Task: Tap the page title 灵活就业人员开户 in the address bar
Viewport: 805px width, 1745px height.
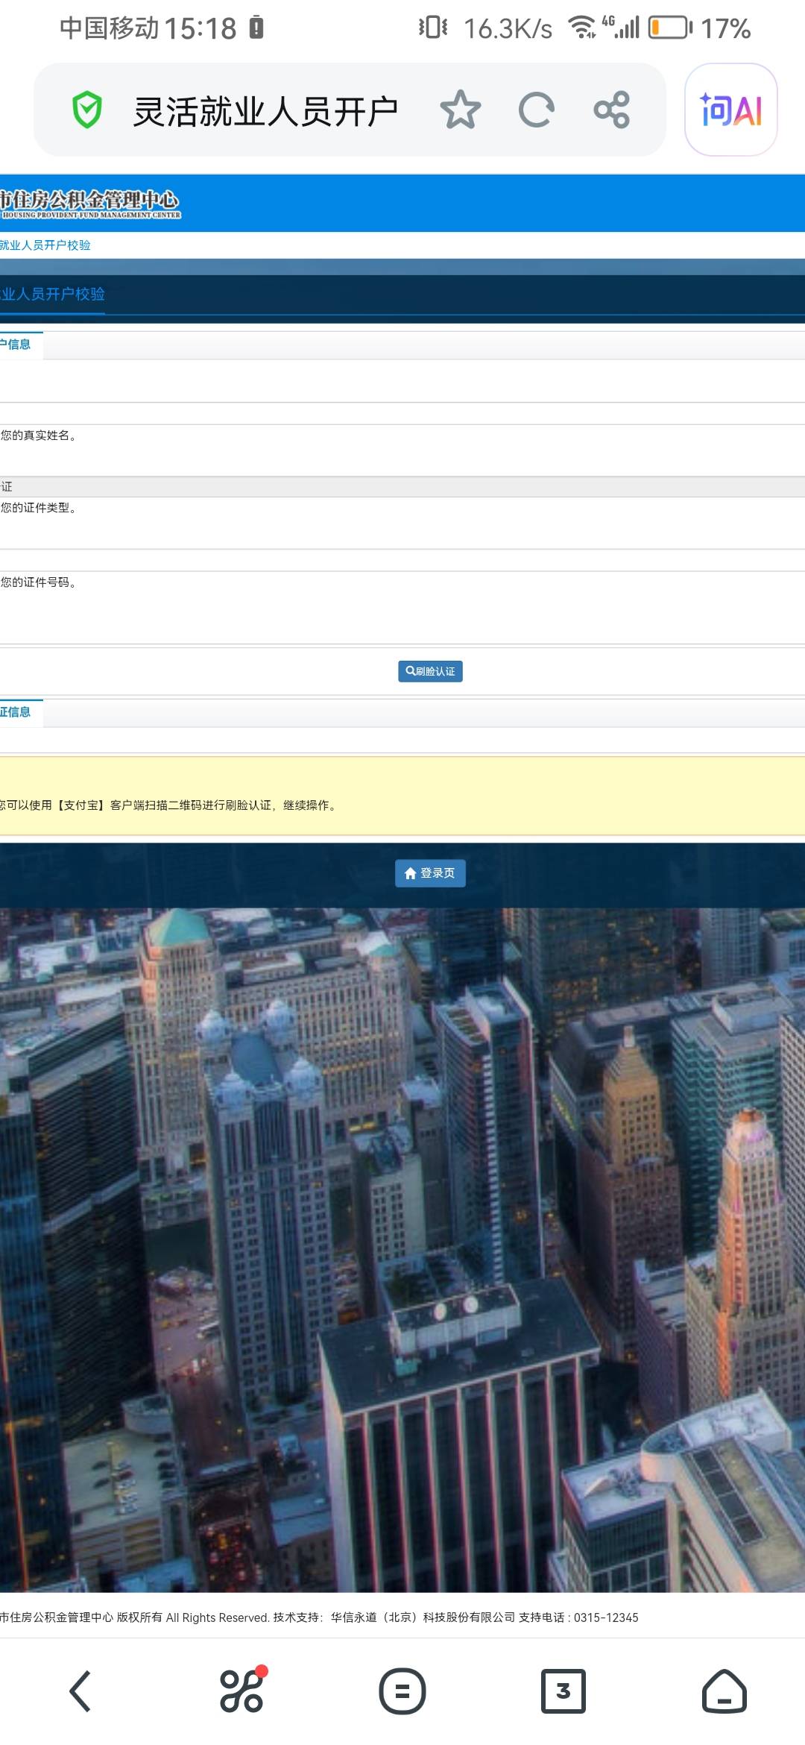Action: [x=265, y=112]
